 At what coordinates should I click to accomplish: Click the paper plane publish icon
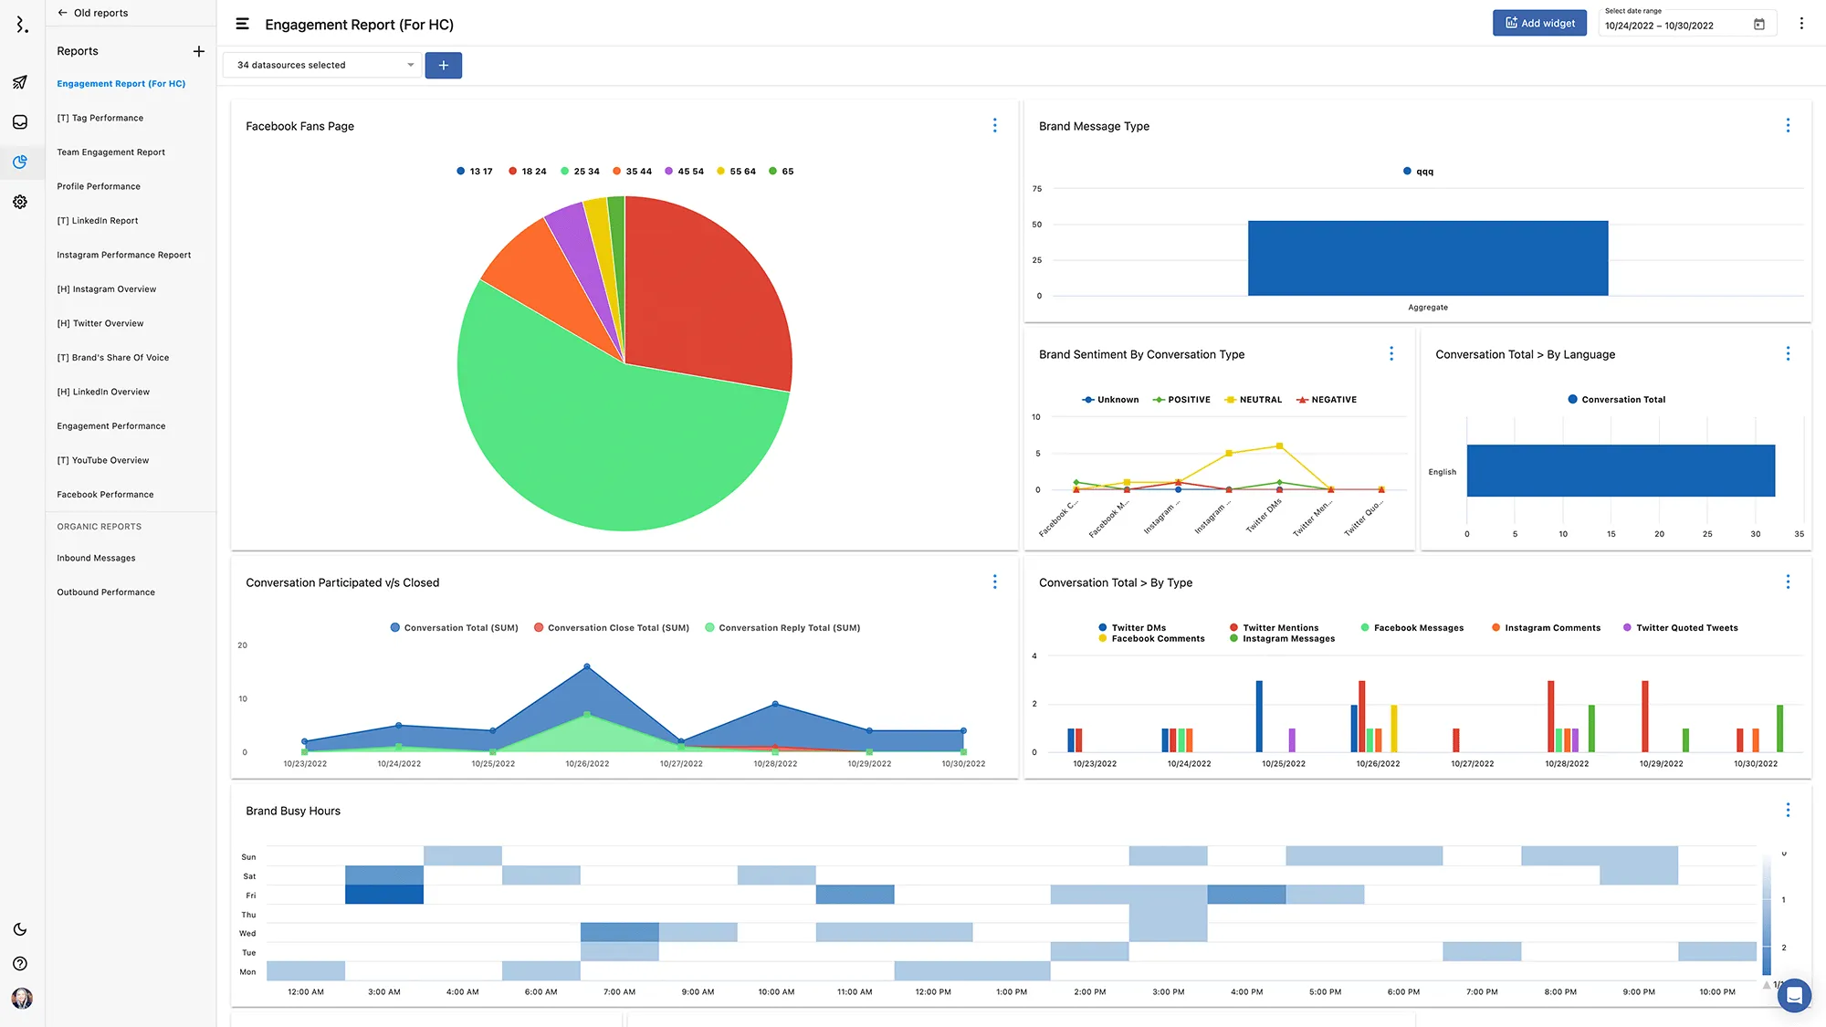pyautogui.click(x=20, y=82)
